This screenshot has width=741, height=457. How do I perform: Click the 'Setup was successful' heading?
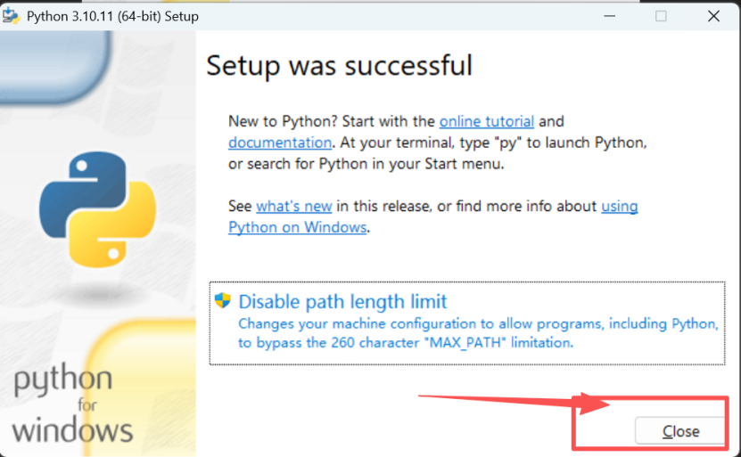click(x=339, y=65)
